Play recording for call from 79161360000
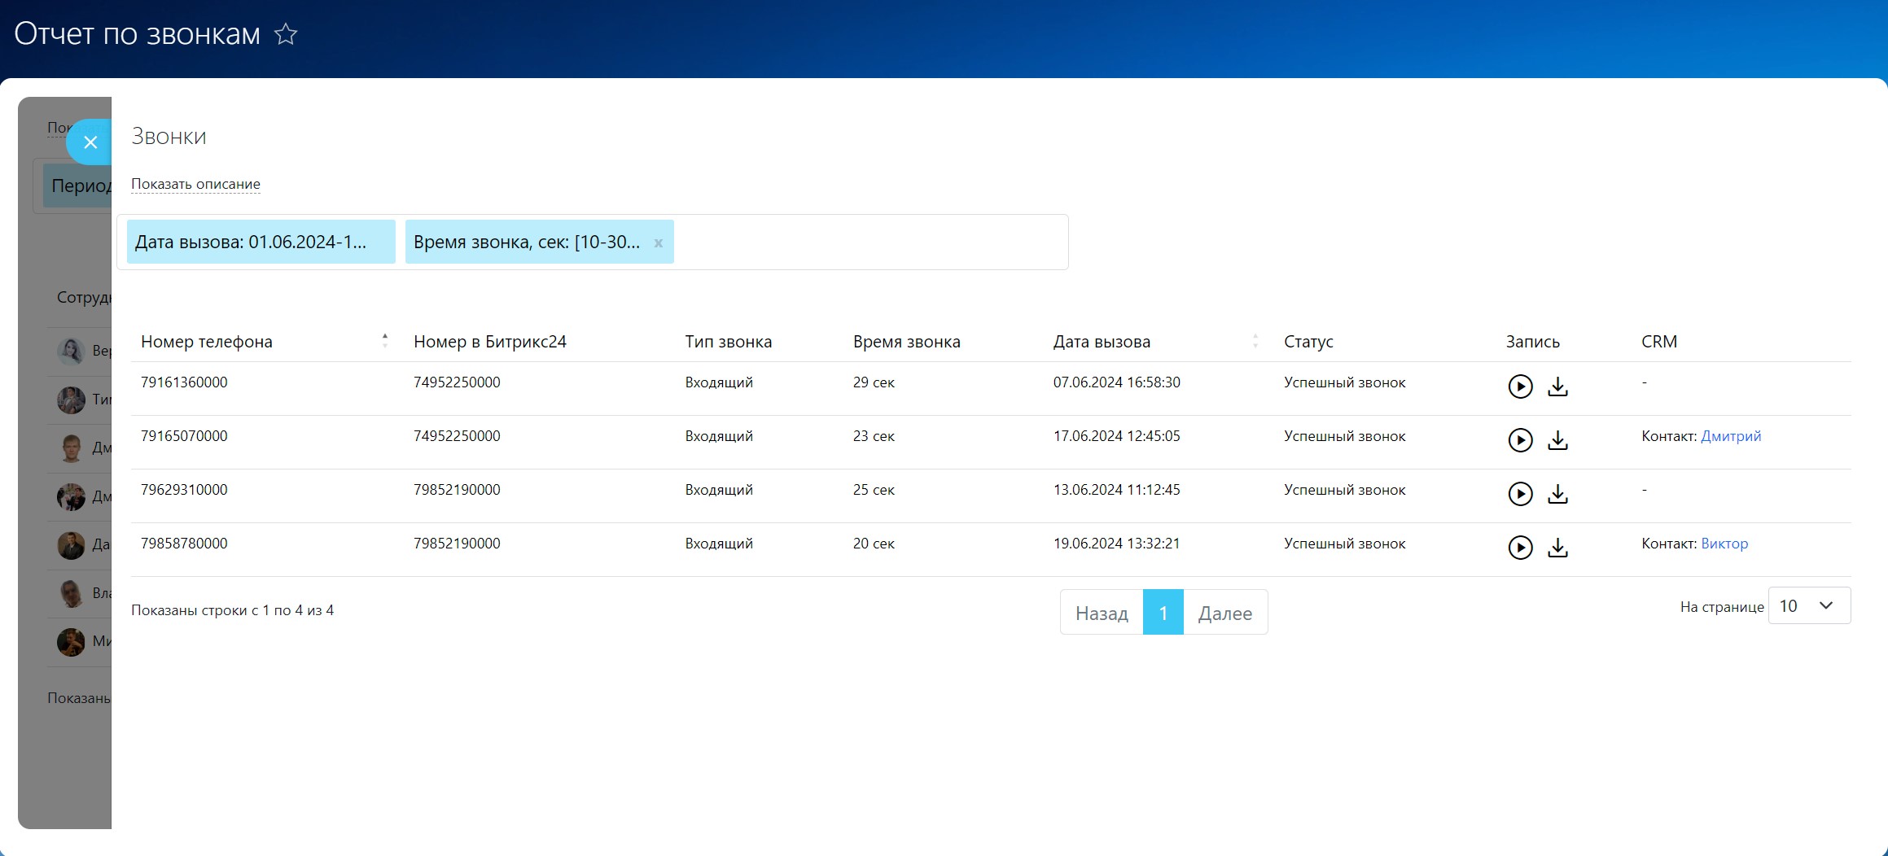1888x856 pixels. [x=1519, y=387]
